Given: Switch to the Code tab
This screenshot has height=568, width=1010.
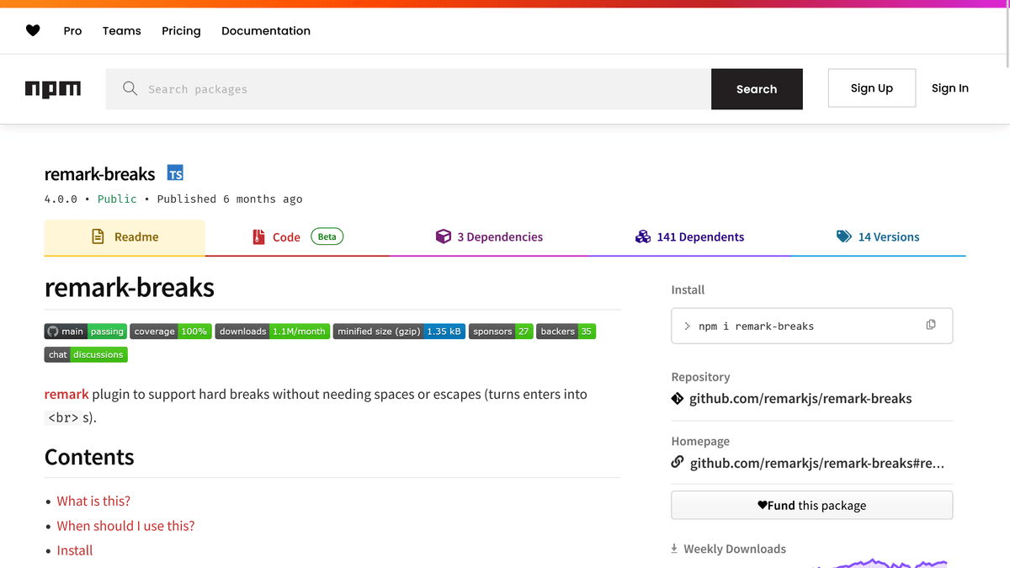Looking at the screenshot, I should [297, 237].
